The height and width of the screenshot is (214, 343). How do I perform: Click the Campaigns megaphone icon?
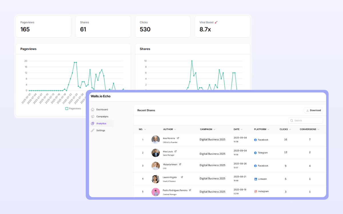pyautogui.click(x=93, y=116)
